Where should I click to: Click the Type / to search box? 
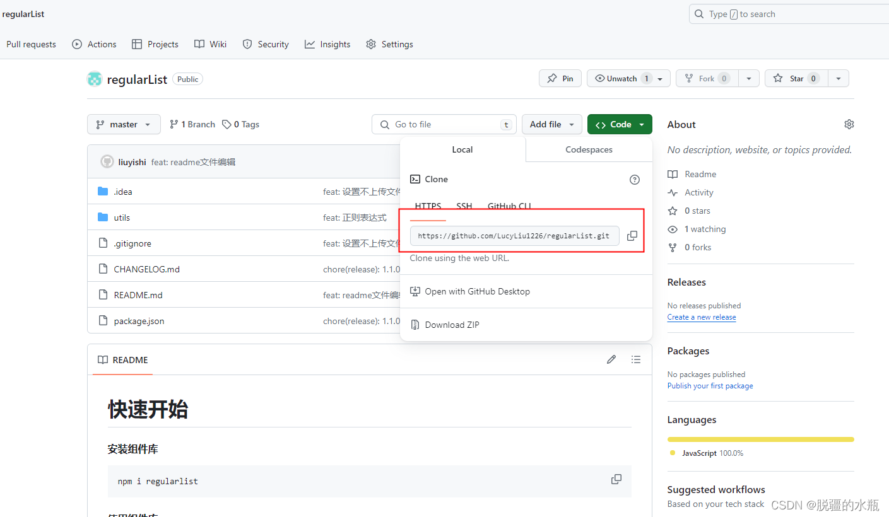coord(789,14)
